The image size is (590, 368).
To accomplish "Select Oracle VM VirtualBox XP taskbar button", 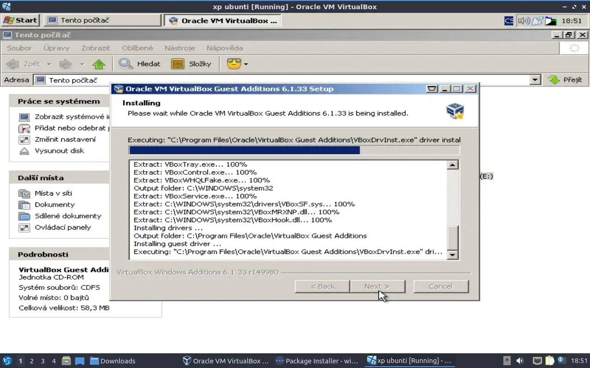I will point(223,20).
